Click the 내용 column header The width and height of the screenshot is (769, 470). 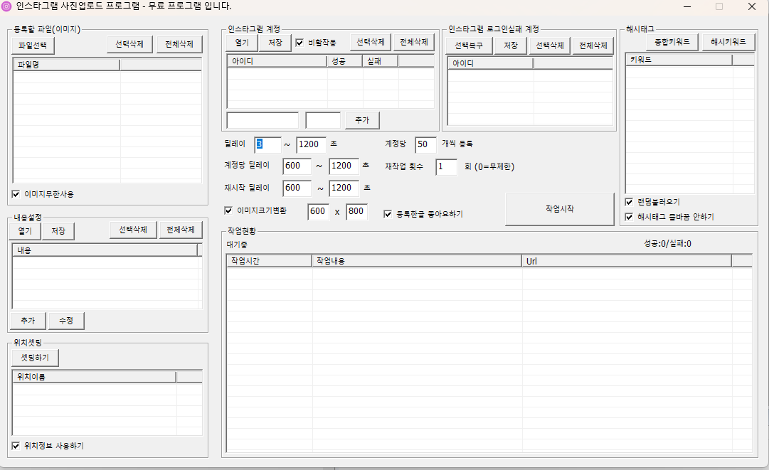pyautogui.click(x=105, y=250)
